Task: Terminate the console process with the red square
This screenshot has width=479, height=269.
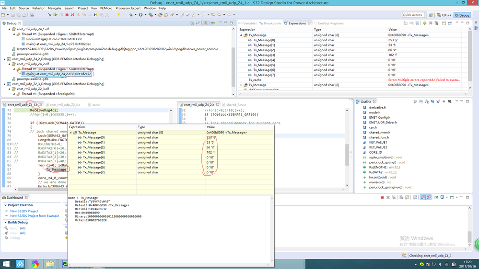Action: tap(382, 197)
